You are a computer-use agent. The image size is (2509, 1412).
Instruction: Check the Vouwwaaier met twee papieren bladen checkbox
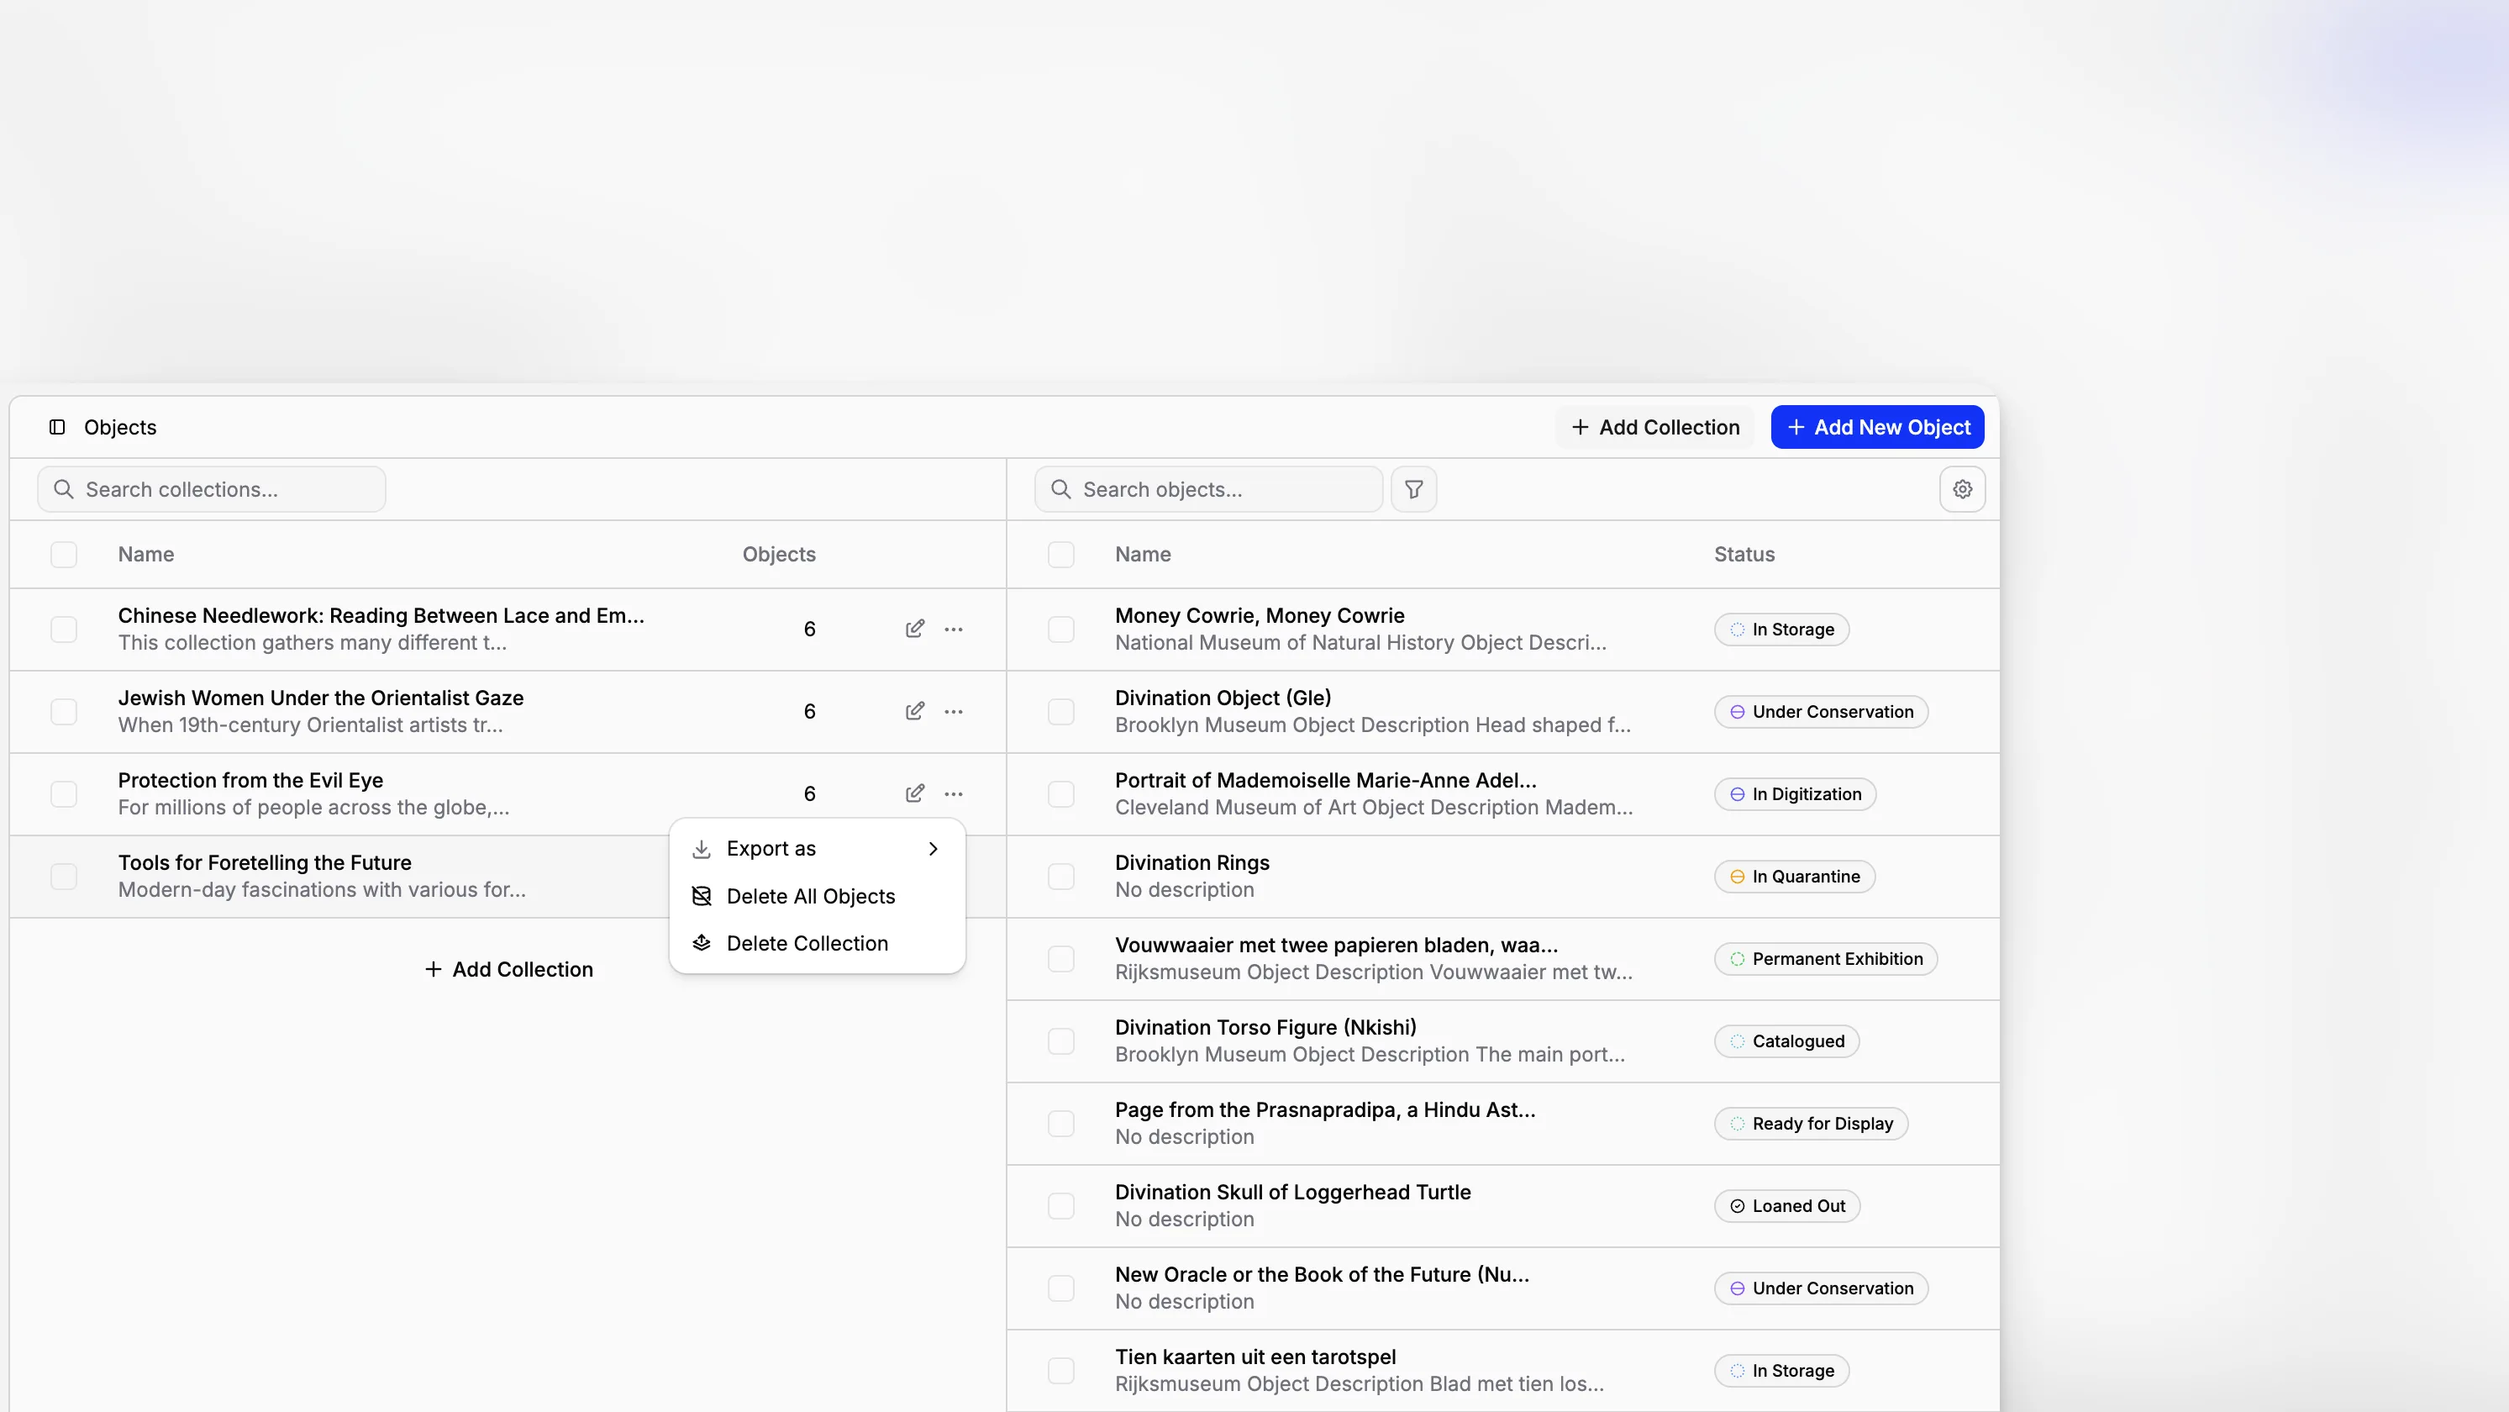[1060, 959]
